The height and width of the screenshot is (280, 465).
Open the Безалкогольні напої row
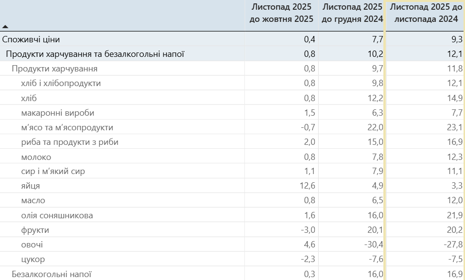pos(52,274)
